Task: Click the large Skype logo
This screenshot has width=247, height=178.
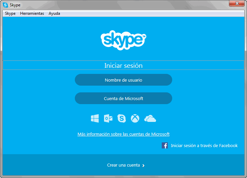Action: point(123,40)
